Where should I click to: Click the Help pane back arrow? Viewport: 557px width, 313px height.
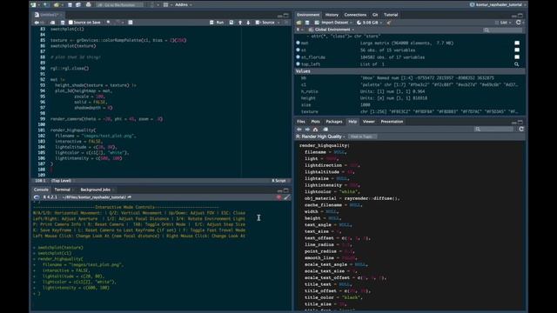pos(299,130)
